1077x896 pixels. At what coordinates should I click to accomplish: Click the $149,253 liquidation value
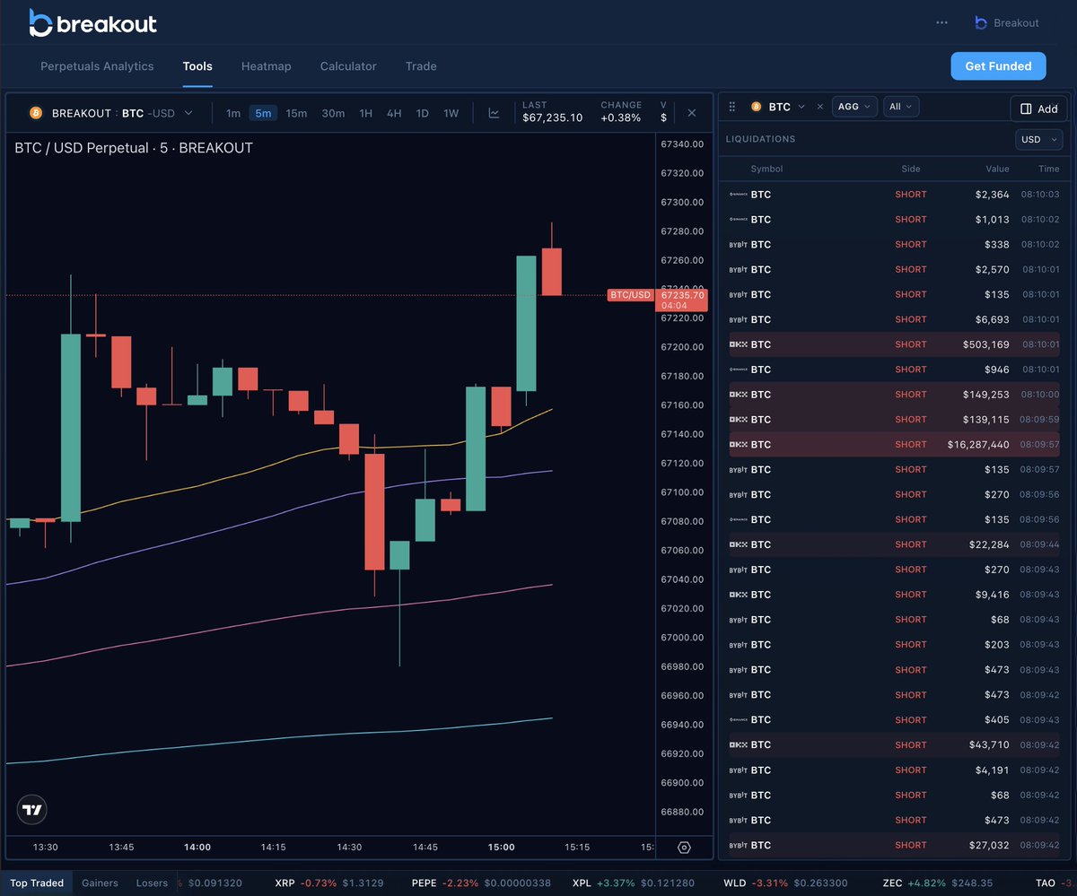coord(985,395)
